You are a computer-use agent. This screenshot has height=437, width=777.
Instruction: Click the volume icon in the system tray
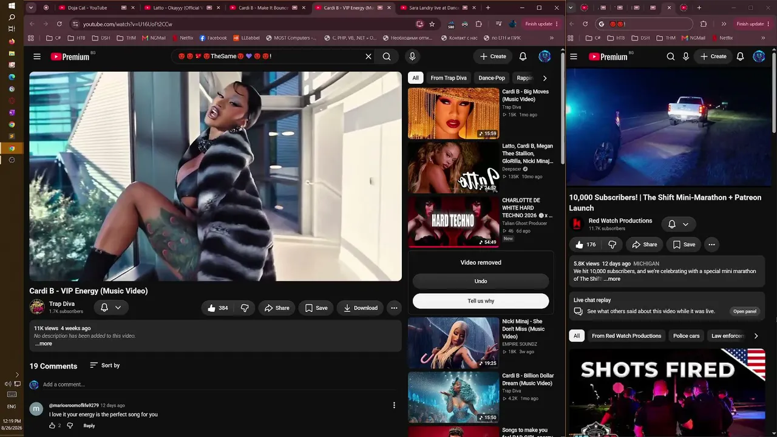tap(8, 384)
